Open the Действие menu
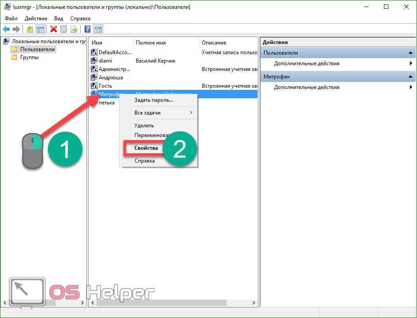Viewport: 417px width, 318px height. pyautogui.click(x=36, y=18)
